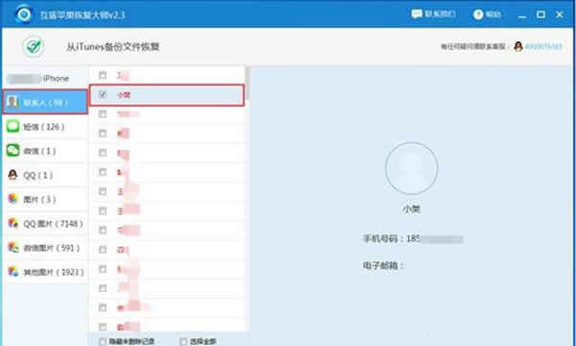576x346 pixels.
Task: Select the 微信 (1) WeChat category
Action: (x=45, y=151)
